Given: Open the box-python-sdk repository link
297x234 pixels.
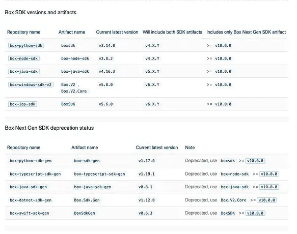Looking at the screenshot, I should (26, 46).
